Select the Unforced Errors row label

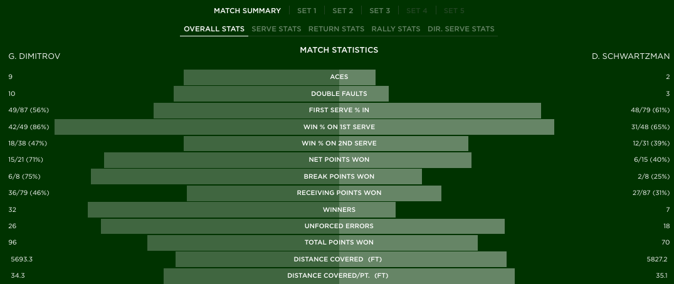pyautogui.click(x=339, y=226)
